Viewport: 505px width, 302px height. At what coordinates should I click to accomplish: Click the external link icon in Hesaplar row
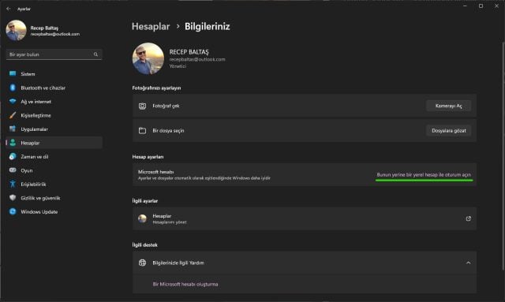coord(468,218)
